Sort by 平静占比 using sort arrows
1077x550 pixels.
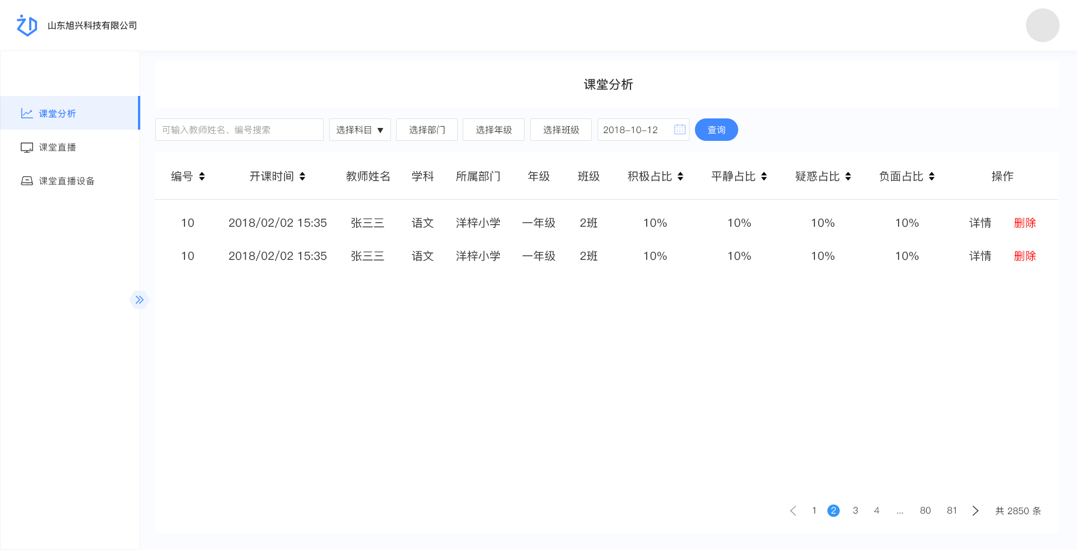coord(764,176)
